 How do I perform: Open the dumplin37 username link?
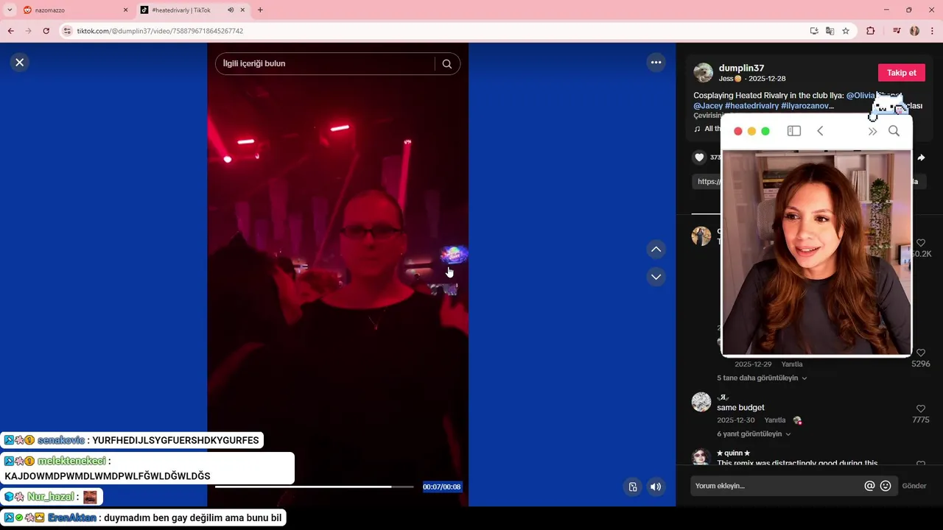741,68
